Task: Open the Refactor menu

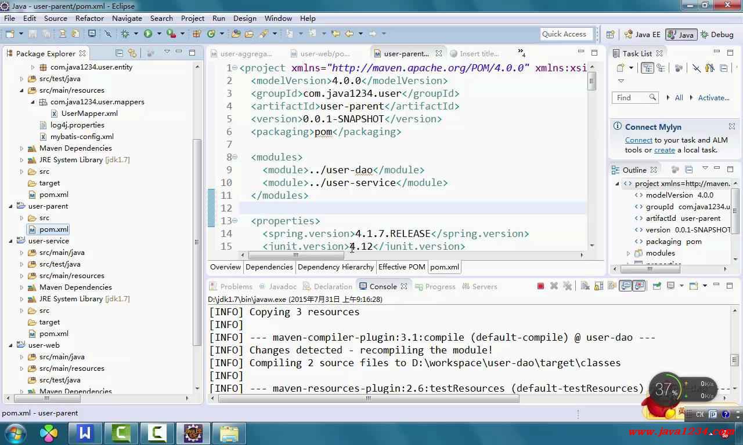Action: coord(89,18)
